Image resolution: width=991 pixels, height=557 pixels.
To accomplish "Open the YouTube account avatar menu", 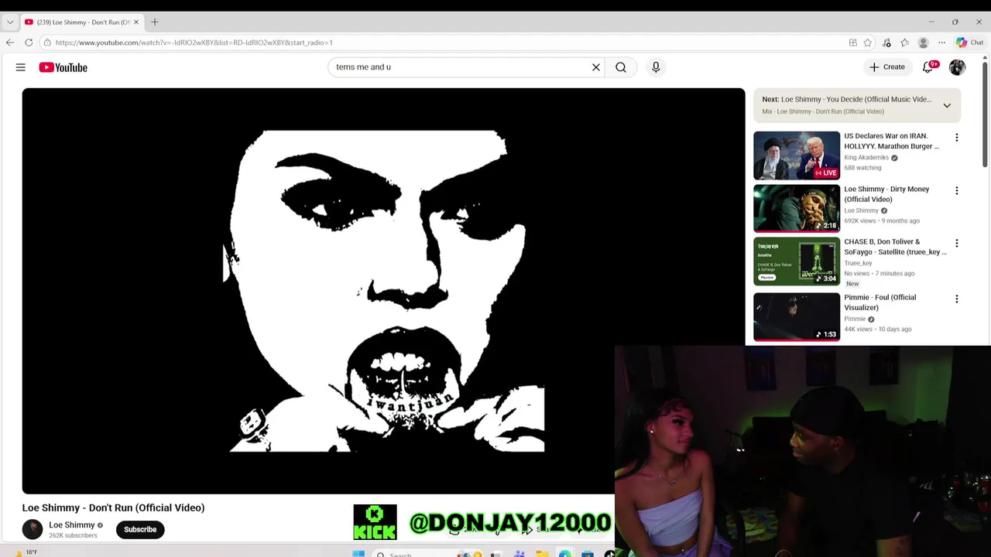I will click(958, 67).
